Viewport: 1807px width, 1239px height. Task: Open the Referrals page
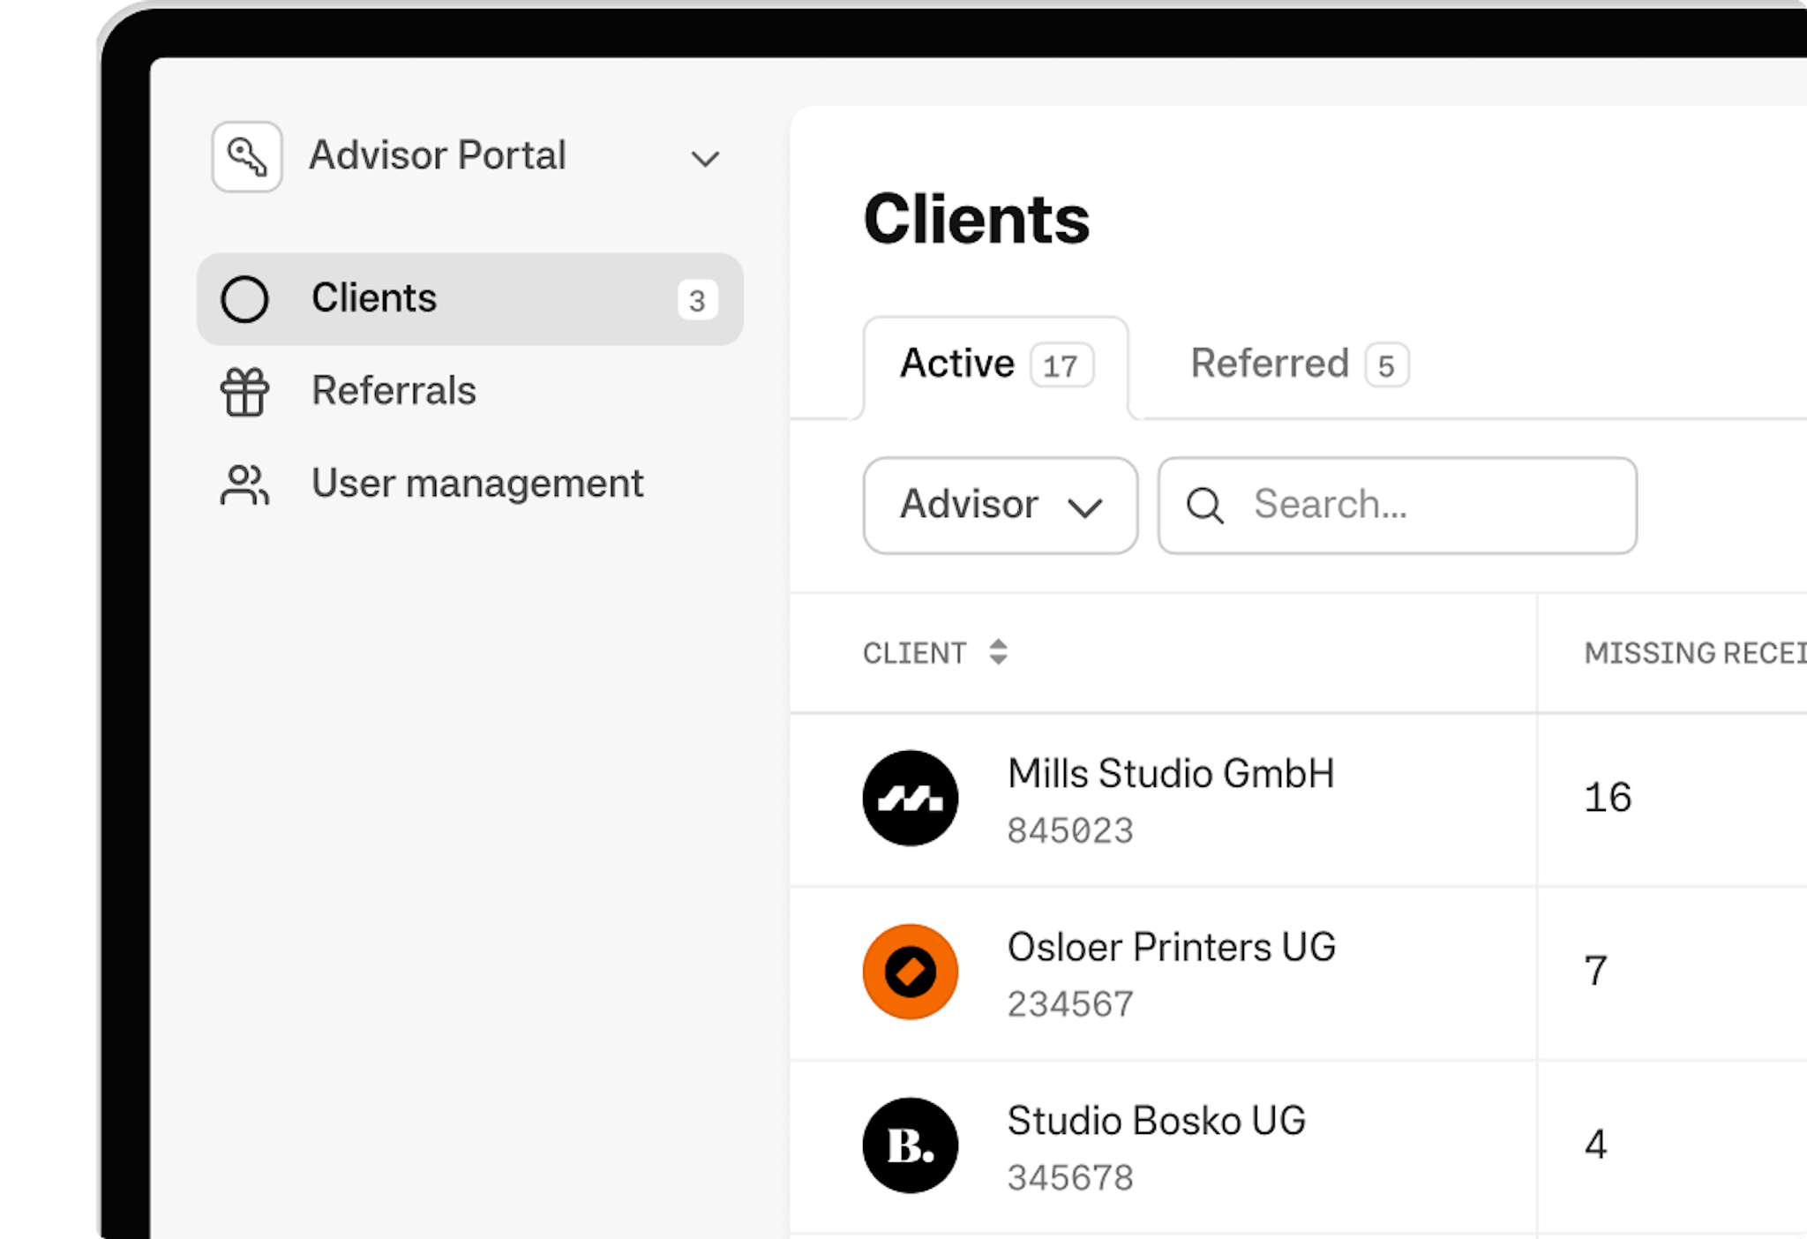[394, 391]
